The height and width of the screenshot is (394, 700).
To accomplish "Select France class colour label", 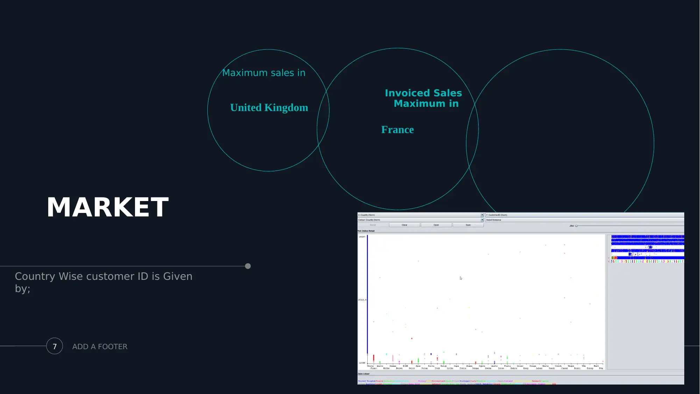I will 380,381.
